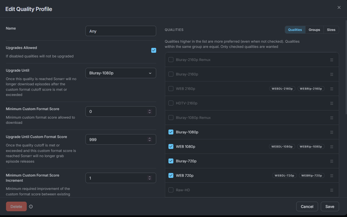Enable the Bluray-1080p Remux quality checkbox
Viewport: 347px width, 217px height.
(171, 118)
